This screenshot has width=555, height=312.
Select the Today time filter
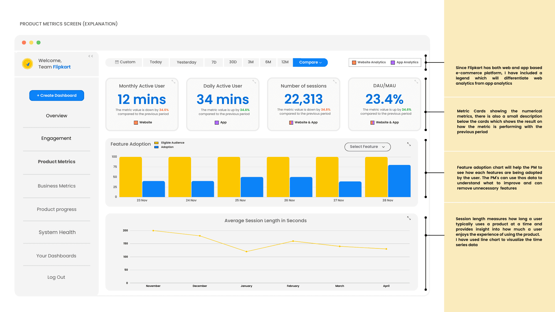[x=156, y=62]
